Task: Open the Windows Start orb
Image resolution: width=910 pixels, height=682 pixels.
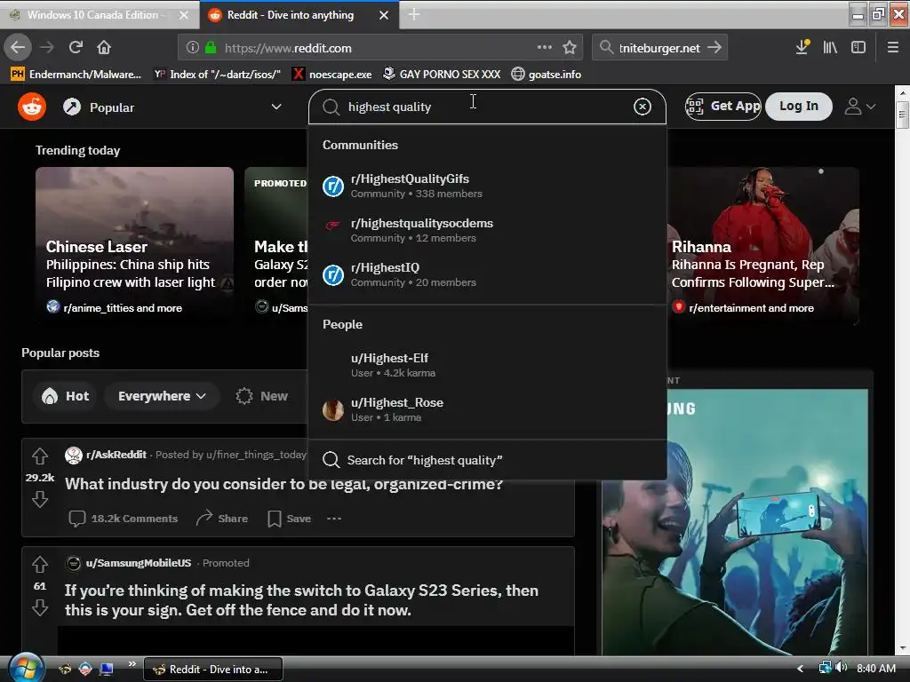Action: pyautogui.click(x=26, y=668)
